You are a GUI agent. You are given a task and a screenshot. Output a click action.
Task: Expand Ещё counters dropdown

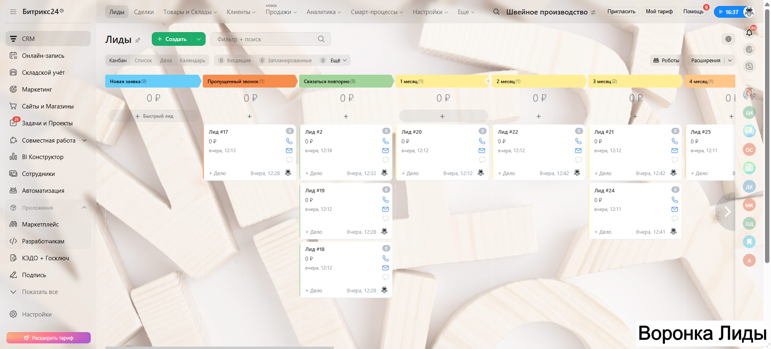tap(339, 60)
